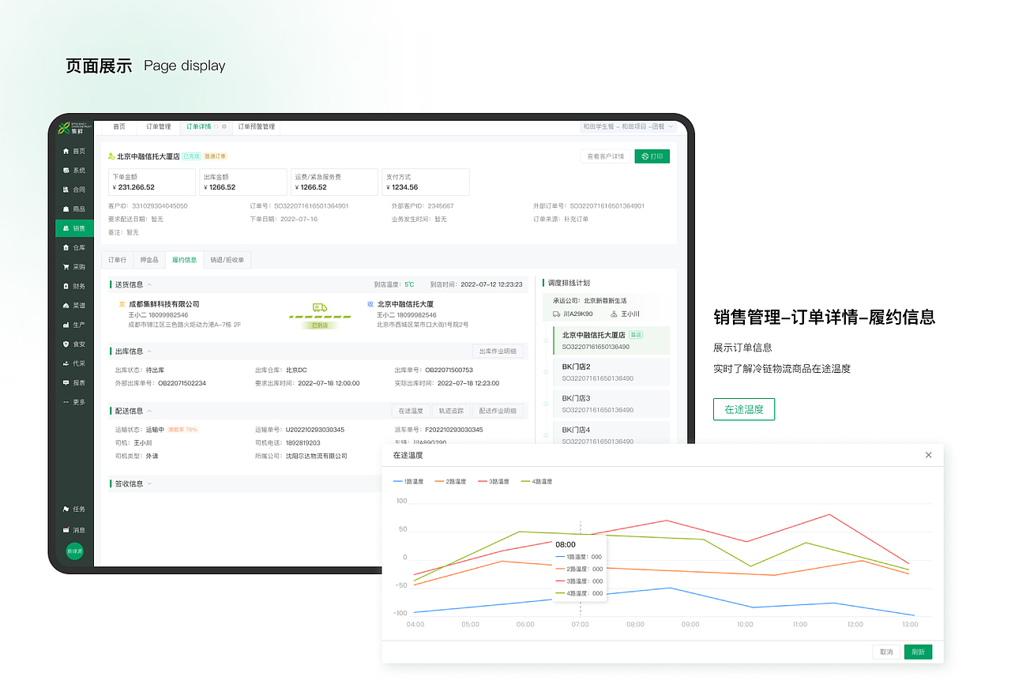Toggle the 1路温度 series in the legend
Viewport: 1011px width, 688px height.
click(408, 481)
